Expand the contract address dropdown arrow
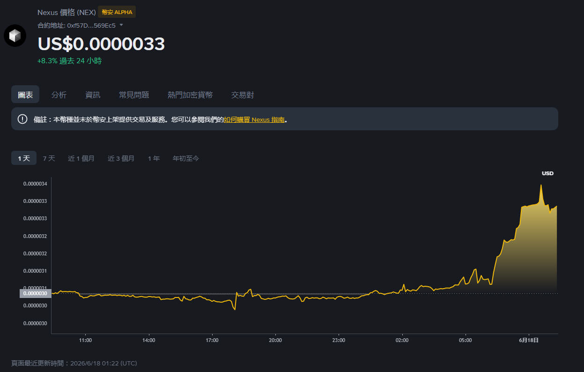 tap(121, 25)
